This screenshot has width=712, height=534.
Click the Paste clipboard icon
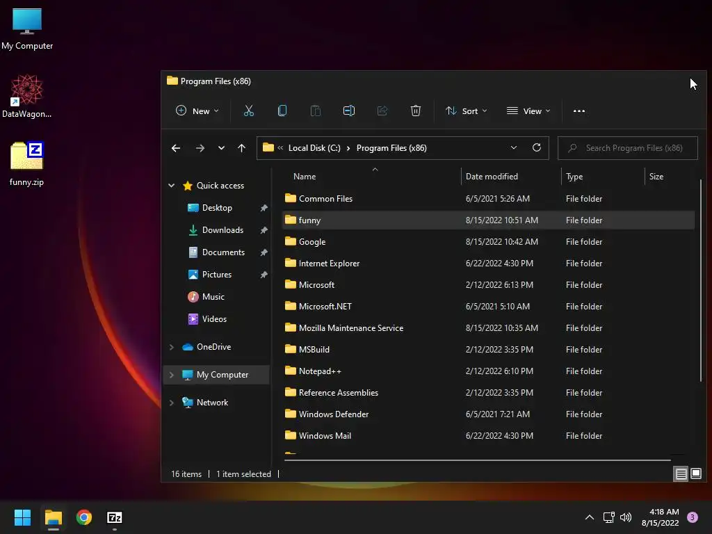(x=316, y=111)
